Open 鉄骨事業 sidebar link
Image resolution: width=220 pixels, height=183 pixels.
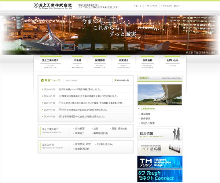pyautogui.click(x=146, y=119)
